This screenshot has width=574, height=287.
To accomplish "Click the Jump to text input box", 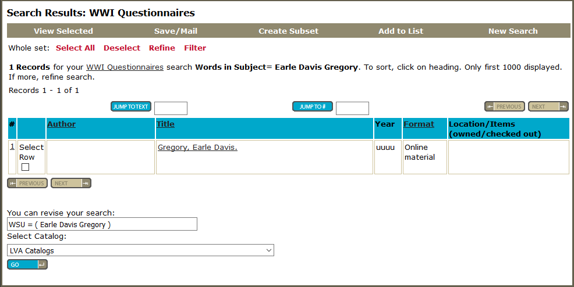I will [x=171, y=109].
